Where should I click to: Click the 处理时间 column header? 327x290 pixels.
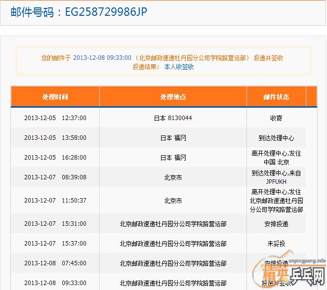click(55, 97)
